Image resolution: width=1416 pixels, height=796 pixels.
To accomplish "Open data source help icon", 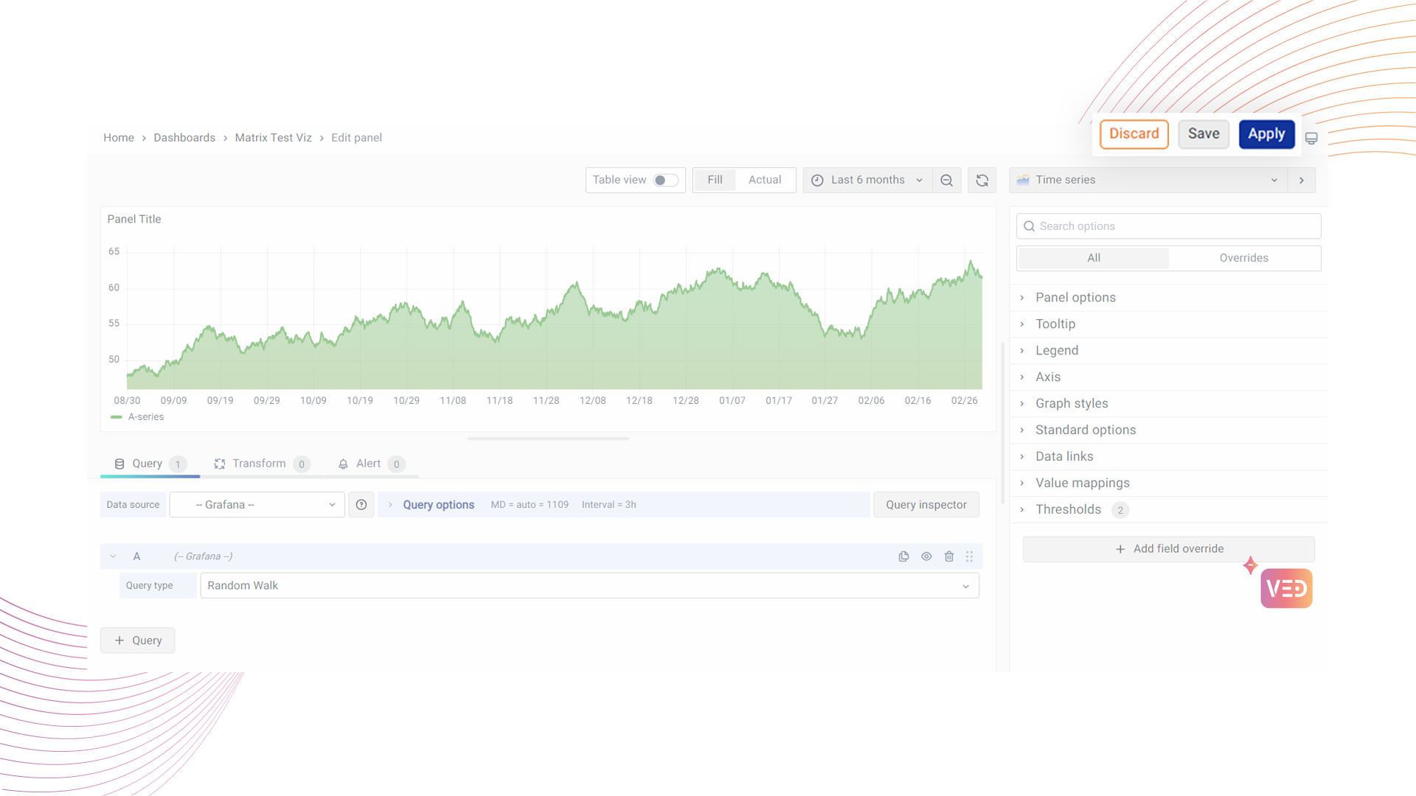I will pyautogui.click(x=361, y=505).
